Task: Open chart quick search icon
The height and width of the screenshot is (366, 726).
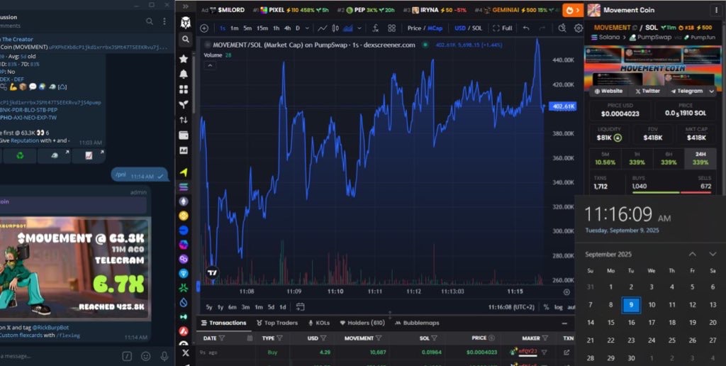Action: (562, 28)
